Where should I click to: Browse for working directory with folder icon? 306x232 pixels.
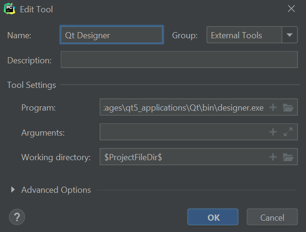[x=288, y=157]
